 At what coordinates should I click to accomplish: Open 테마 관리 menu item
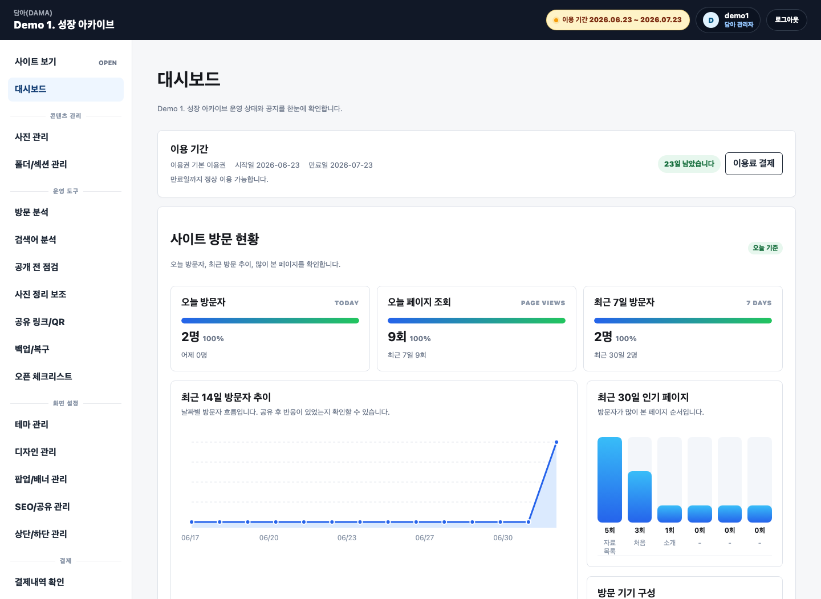pyautogui.click(x=66, y=424)
